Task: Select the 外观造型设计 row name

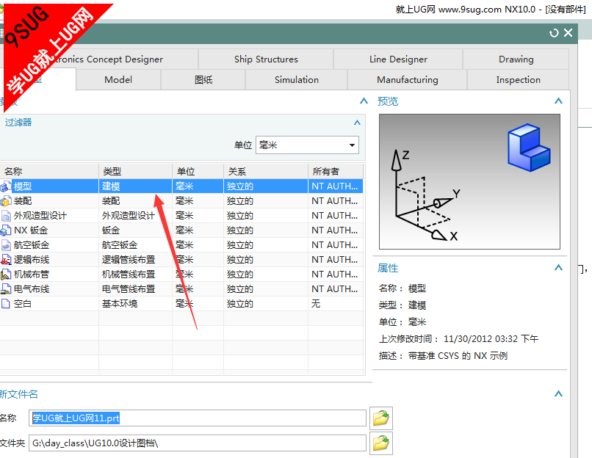Action: point(40,215)
